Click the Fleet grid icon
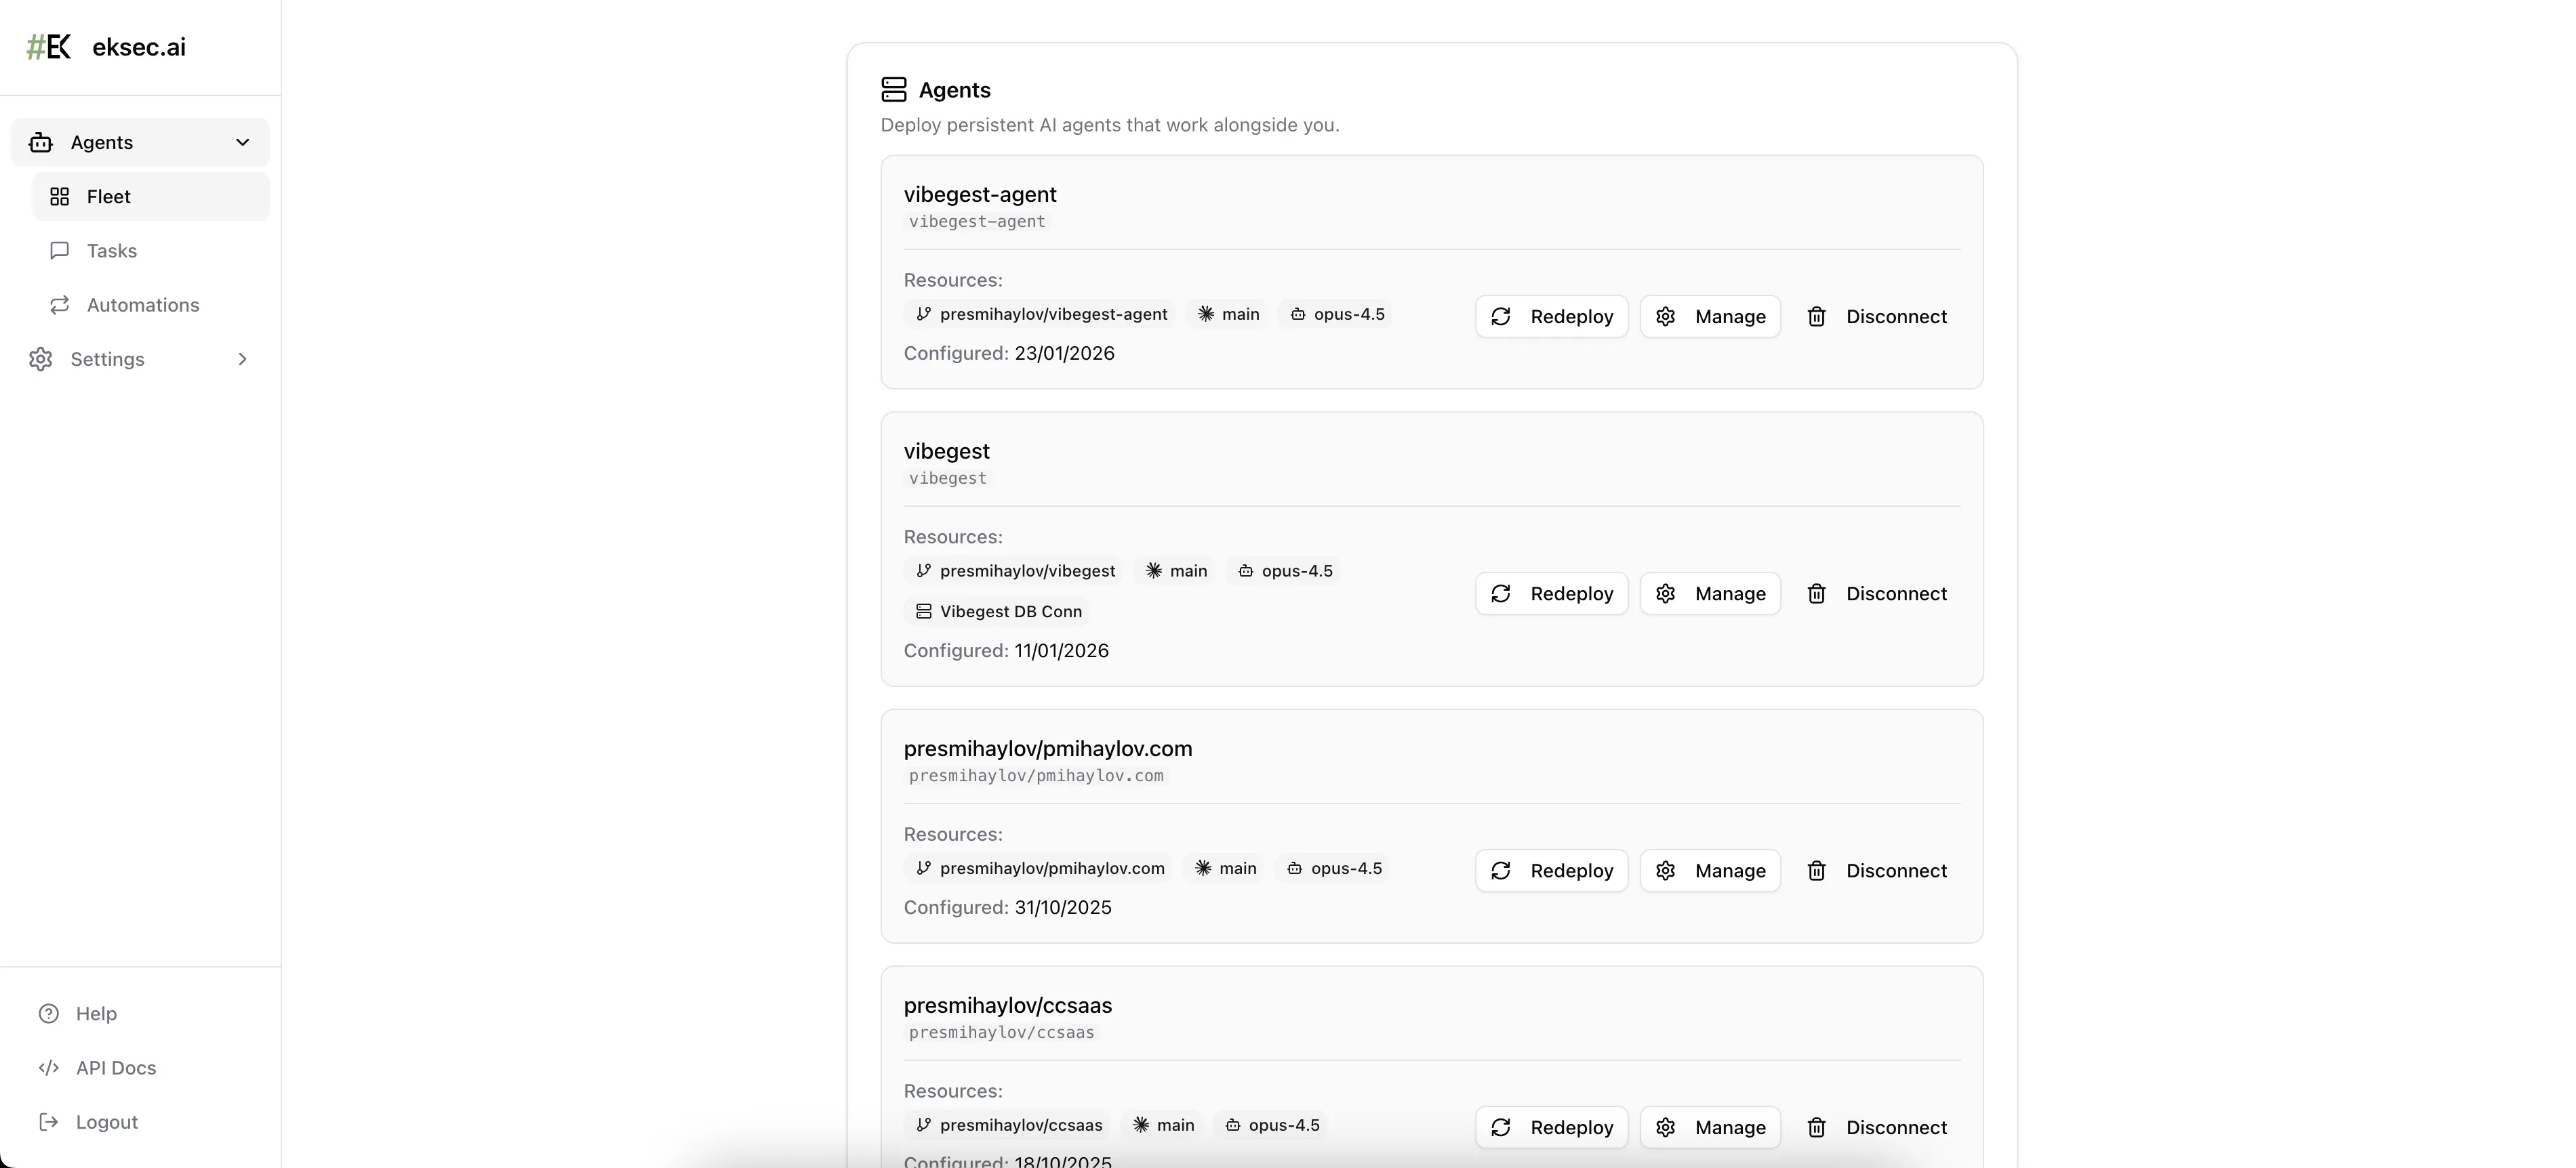 (60, 197)
